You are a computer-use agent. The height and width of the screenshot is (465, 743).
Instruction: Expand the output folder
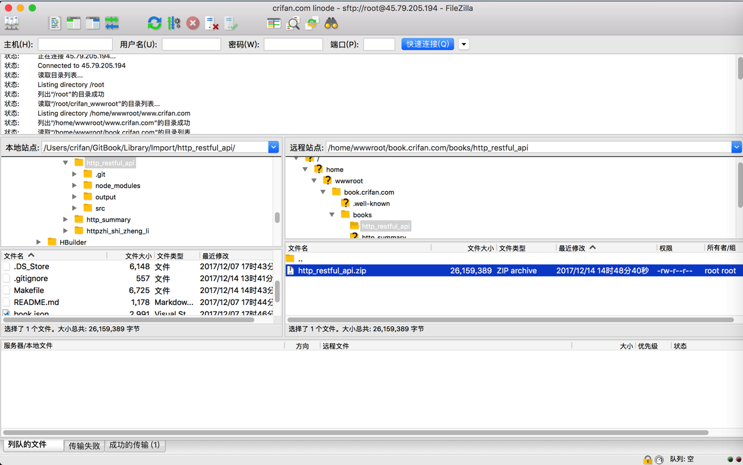pyautogui.click(x=75, y=197)
